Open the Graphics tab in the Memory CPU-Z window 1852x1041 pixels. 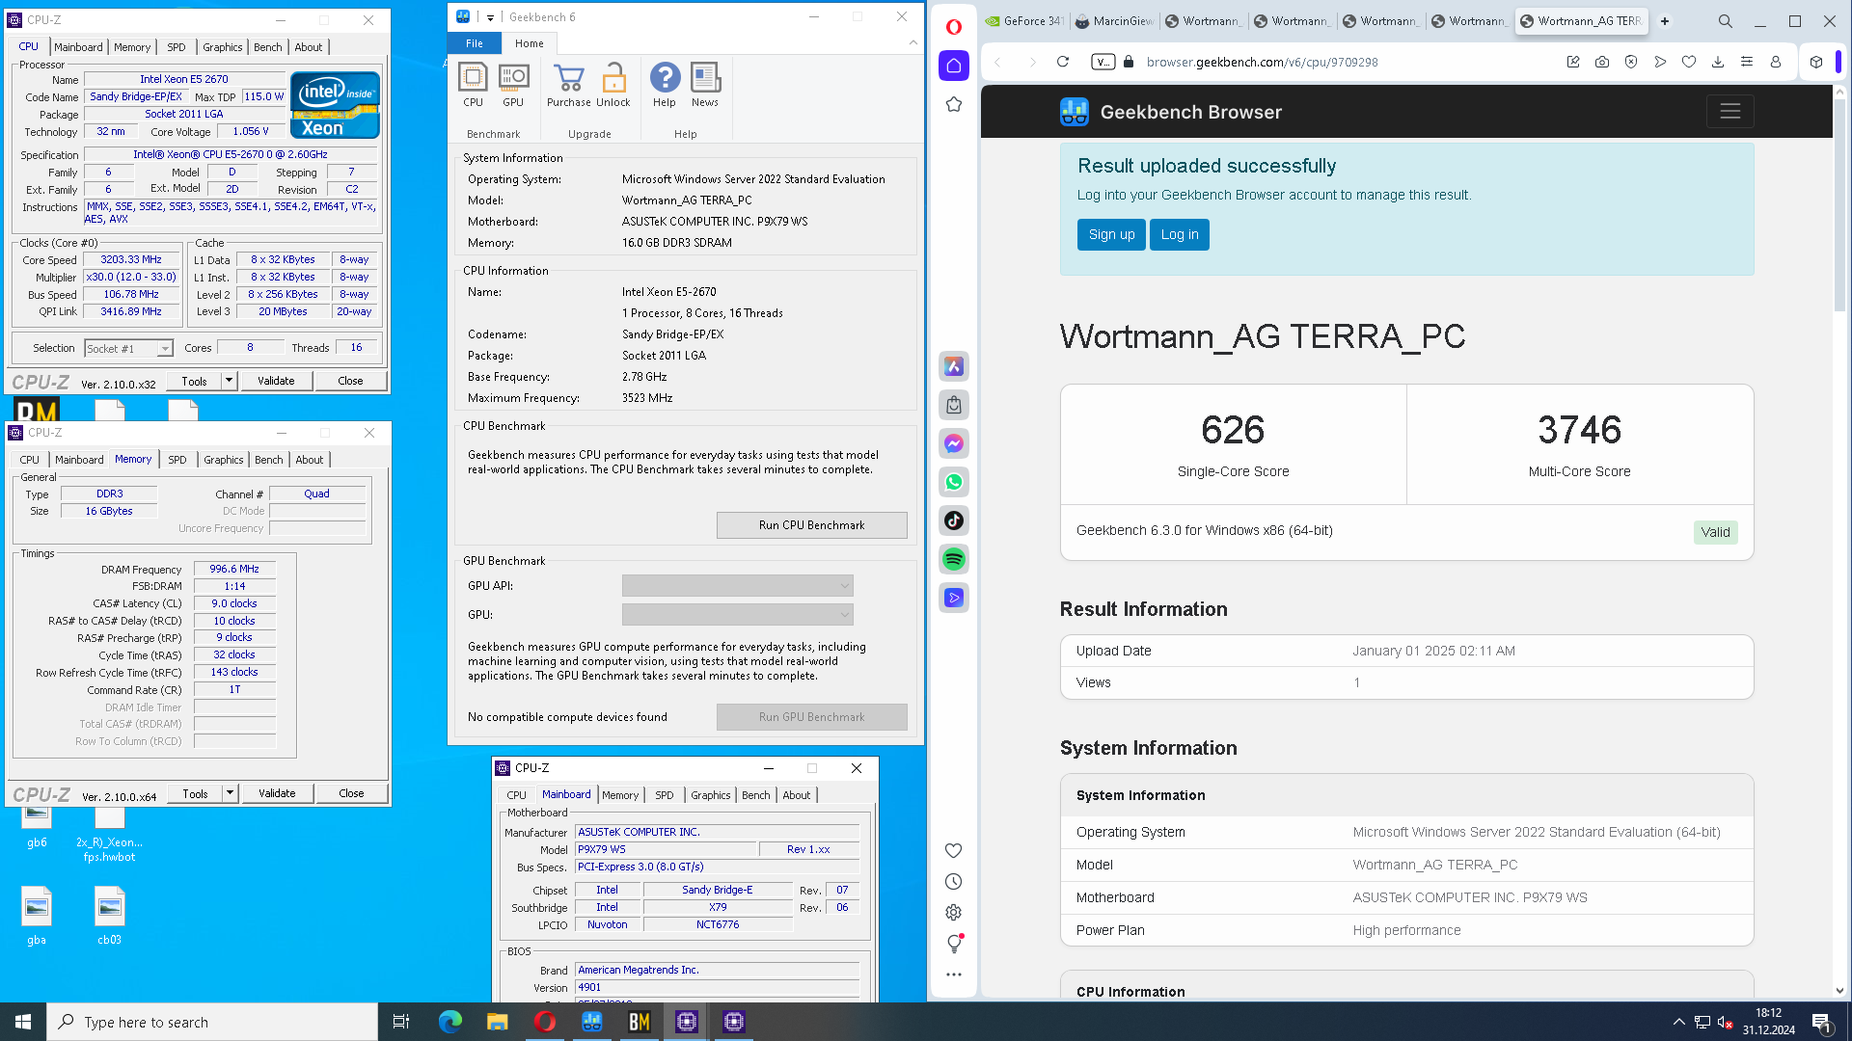tap(224, 460)
